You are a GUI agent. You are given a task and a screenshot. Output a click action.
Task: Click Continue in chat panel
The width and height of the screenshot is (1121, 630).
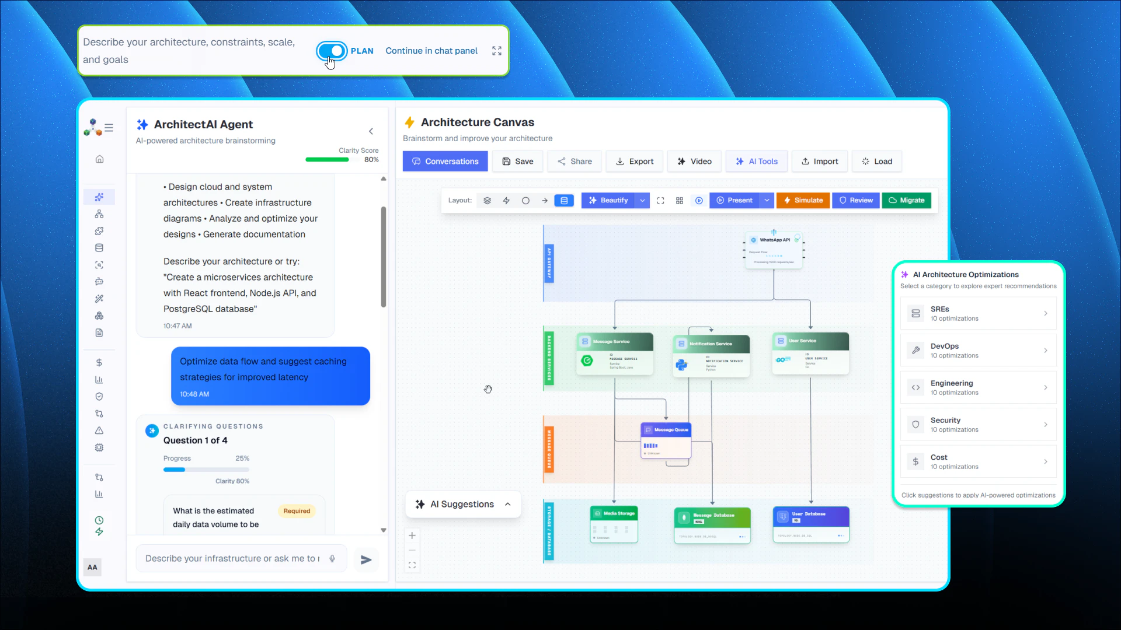coord(431,51)
